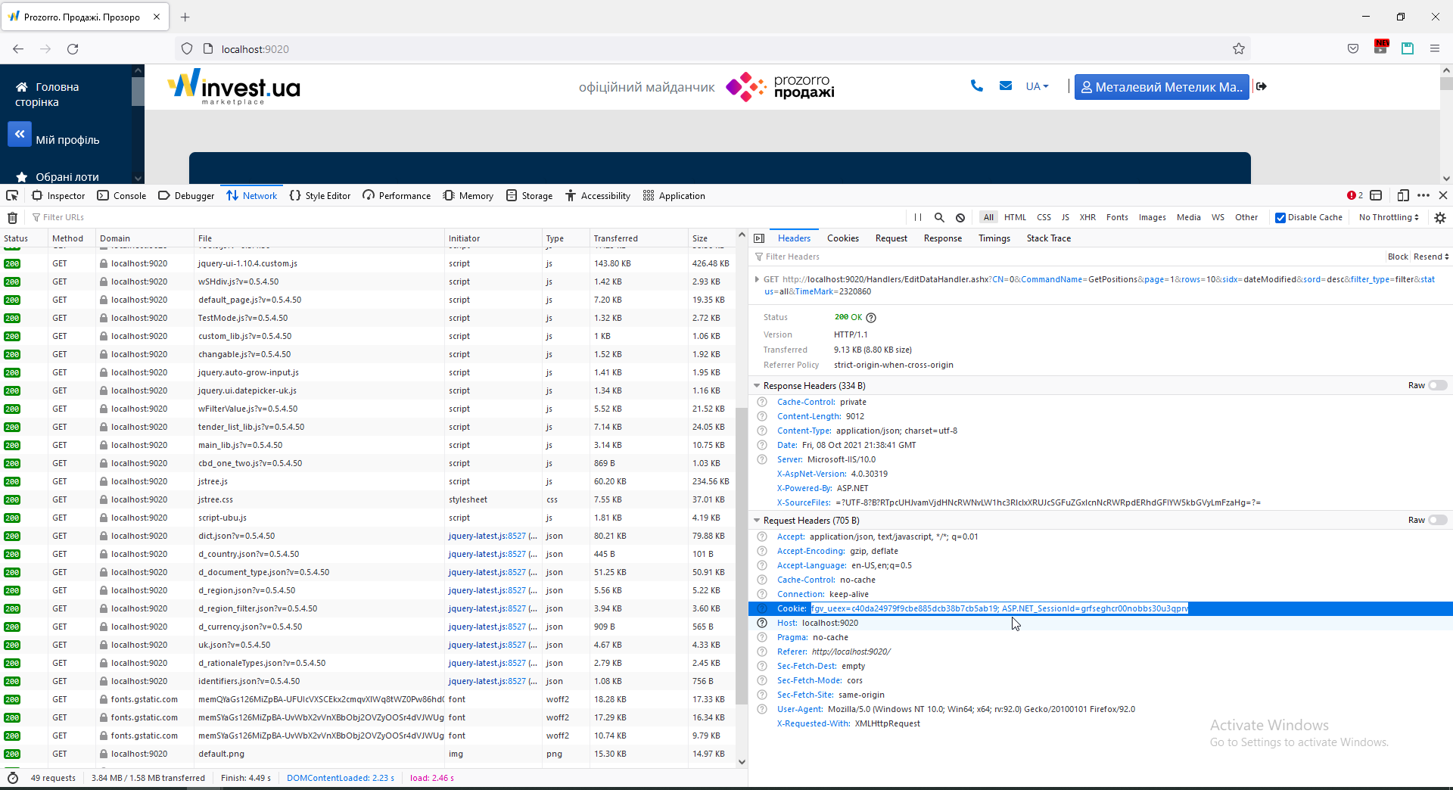Collapse Response Headers section
Viewport: 1453px width, 790px height.
pos(757,386)
